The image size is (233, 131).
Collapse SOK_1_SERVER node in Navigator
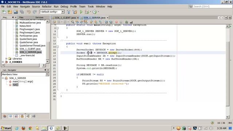(3, 78)
